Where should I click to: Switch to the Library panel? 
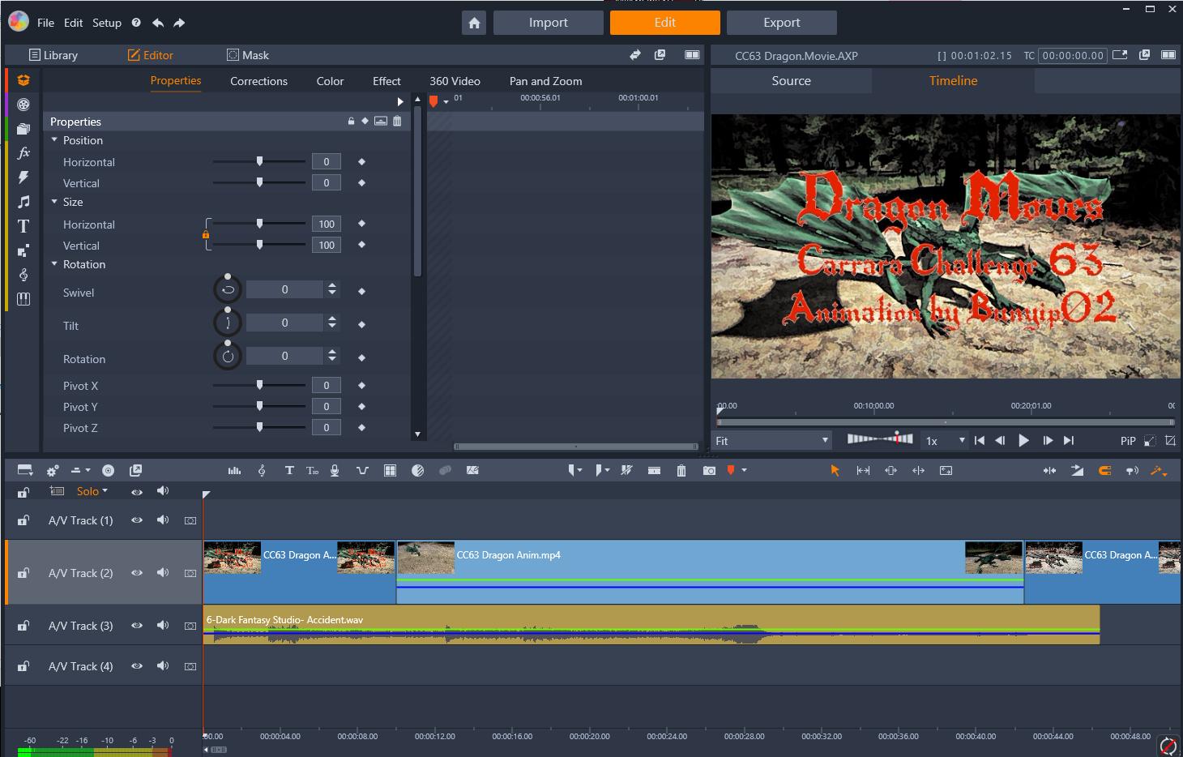53,55
